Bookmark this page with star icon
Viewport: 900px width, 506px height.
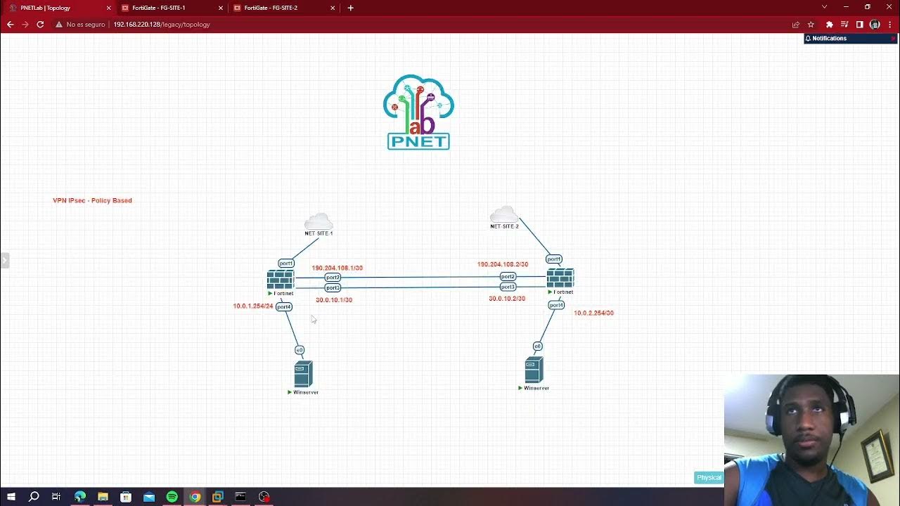[811, 24]
